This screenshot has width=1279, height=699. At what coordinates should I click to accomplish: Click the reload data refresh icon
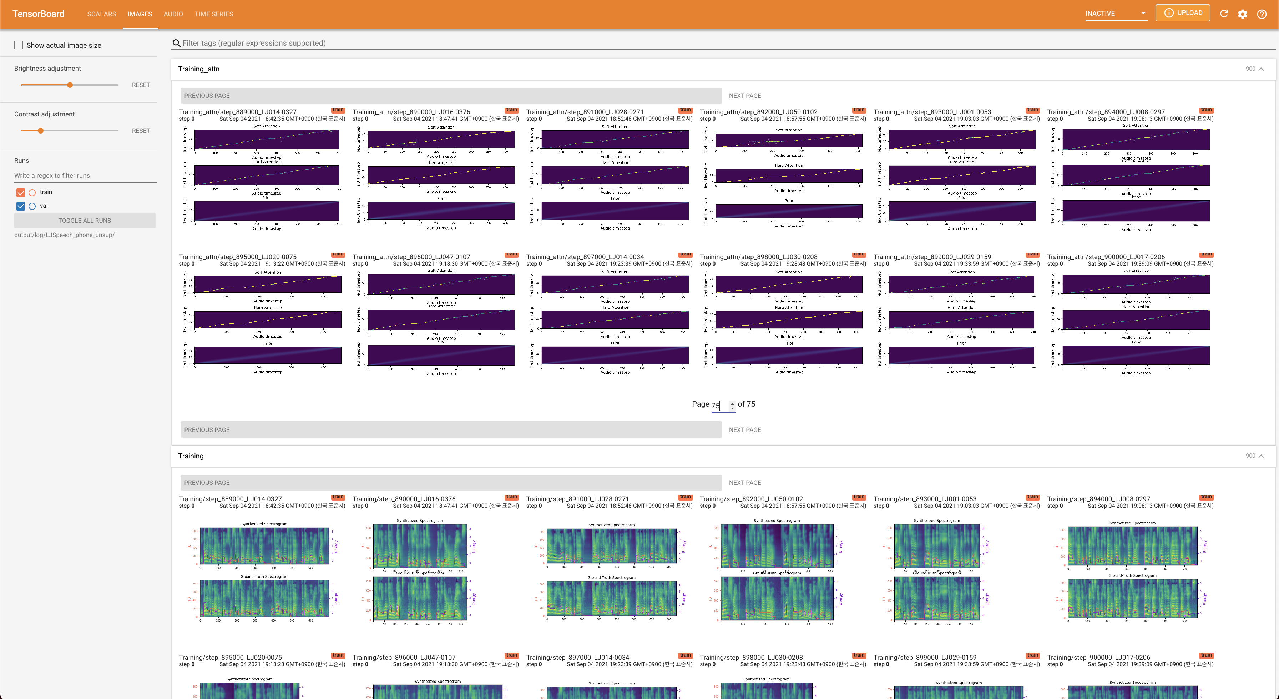(1224, 14)
